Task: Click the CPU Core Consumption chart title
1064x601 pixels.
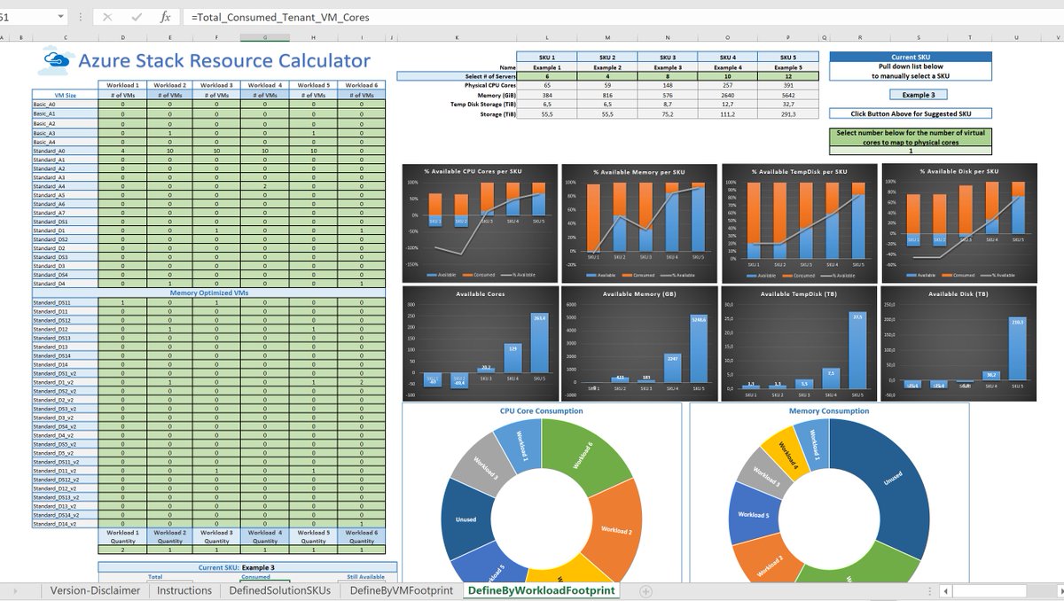Action: click(x=541, y=411)
